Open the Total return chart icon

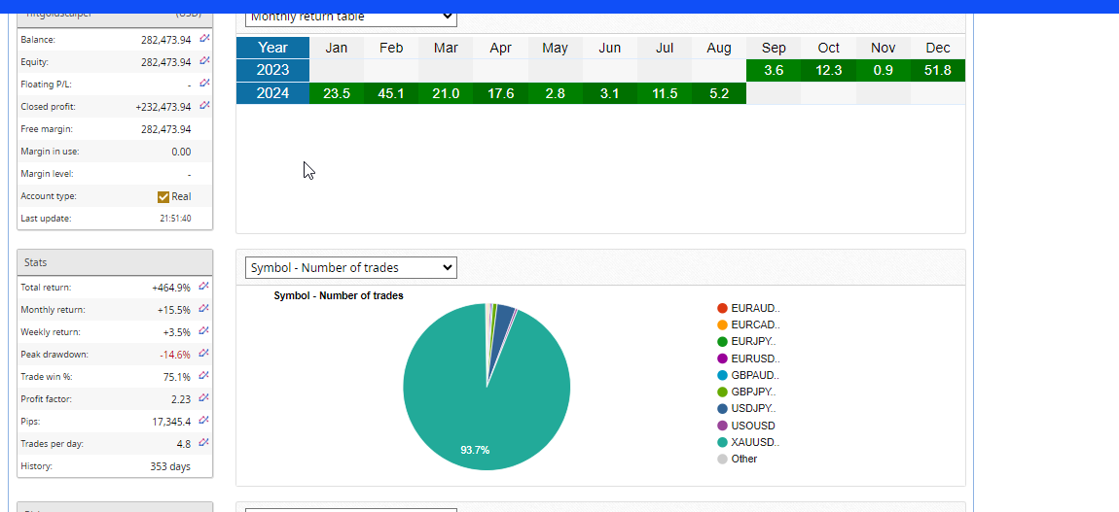[x=204, y=287]
